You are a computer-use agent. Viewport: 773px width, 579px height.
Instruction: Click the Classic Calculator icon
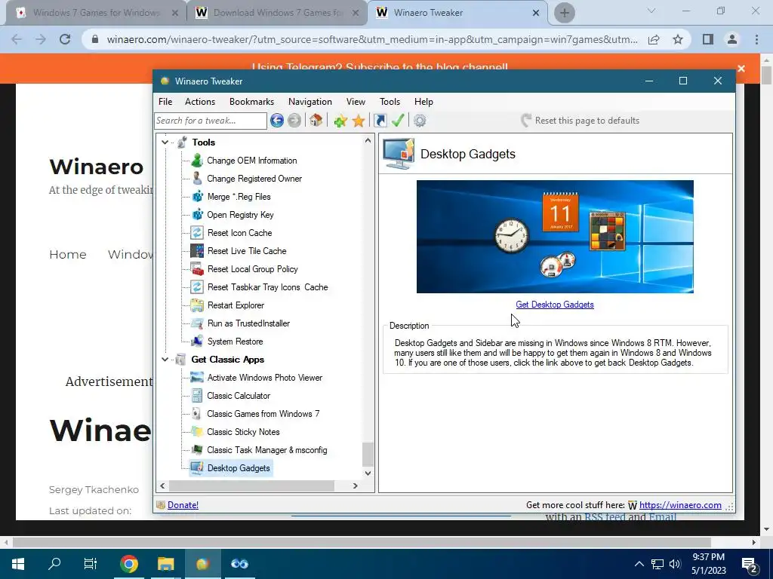tap(197, 396)
